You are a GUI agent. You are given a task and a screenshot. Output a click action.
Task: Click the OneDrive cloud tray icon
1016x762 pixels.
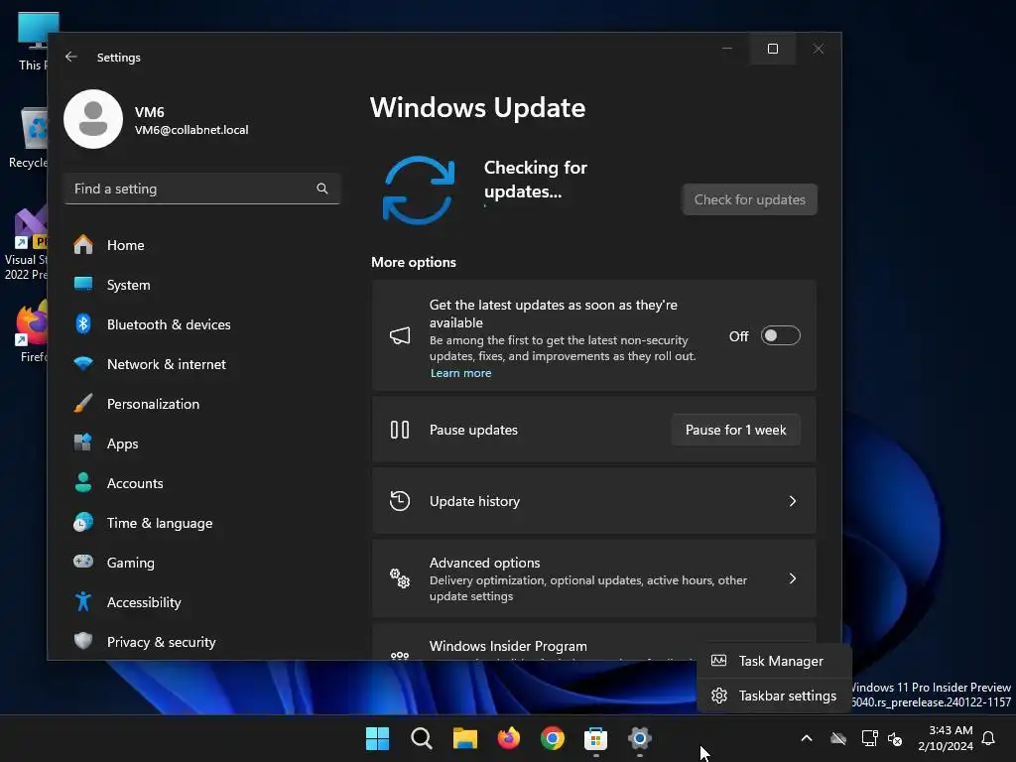coord(838,738)
